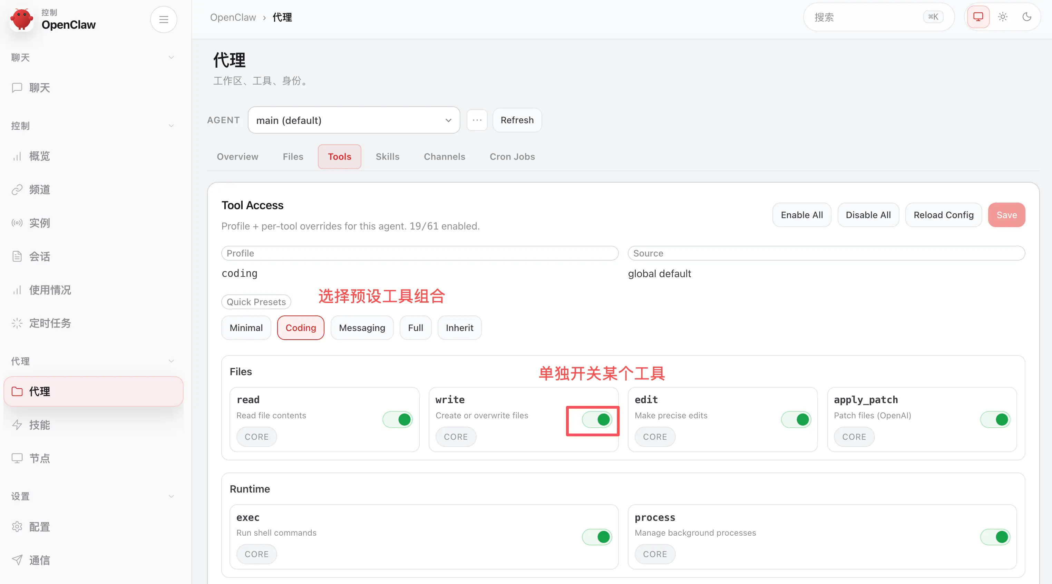Click the hamburger sidebar collapse icon

(x=163, y=19)
